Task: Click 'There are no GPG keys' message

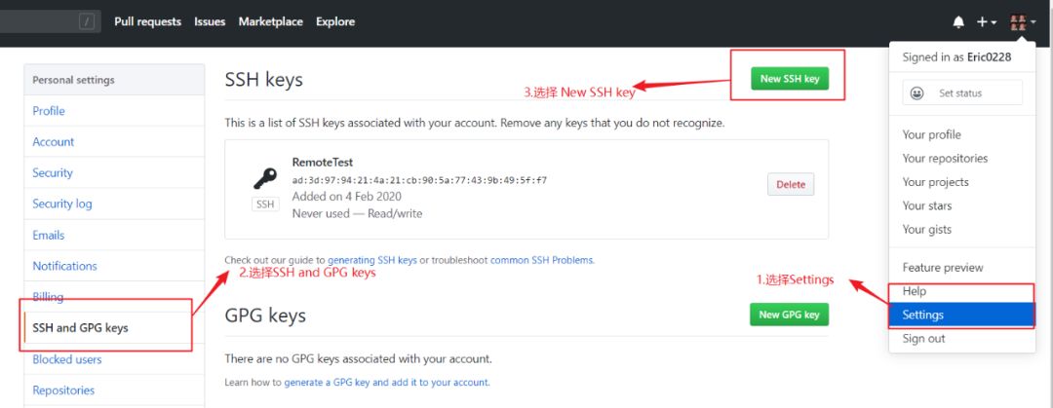Action: coord(358,358)
